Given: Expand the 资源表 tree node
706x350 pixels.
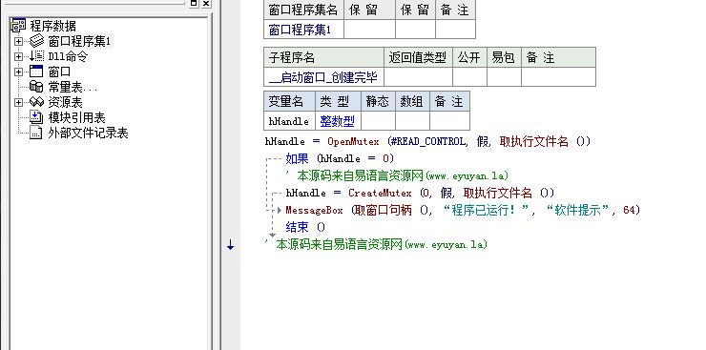Looking at the screenshot, I should pos(18,103).
